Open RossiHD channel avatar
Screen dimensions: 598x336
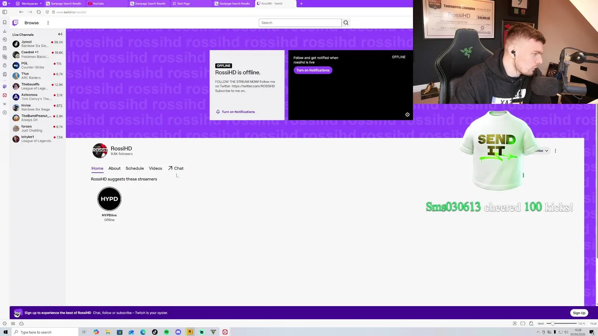pyautogui.click(x=100, y=151)
